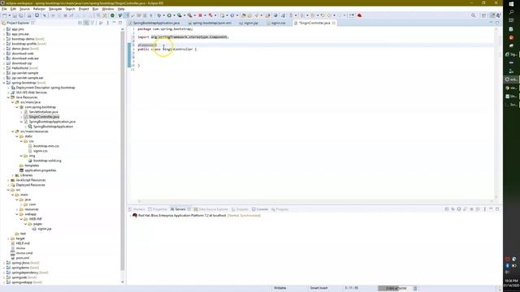Open the Properties tab

pos(158,209)
